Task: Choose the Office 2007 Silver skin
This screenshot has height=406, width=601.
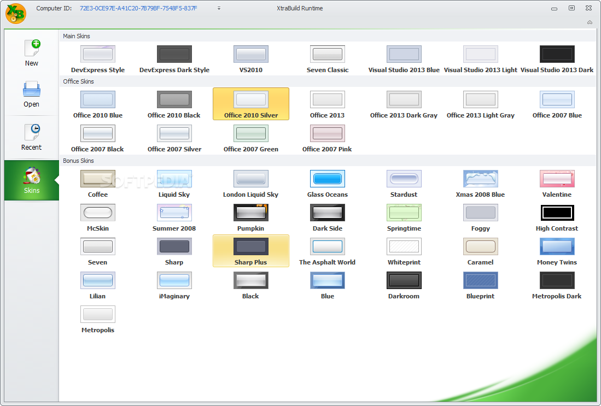Action: point(174,138)
